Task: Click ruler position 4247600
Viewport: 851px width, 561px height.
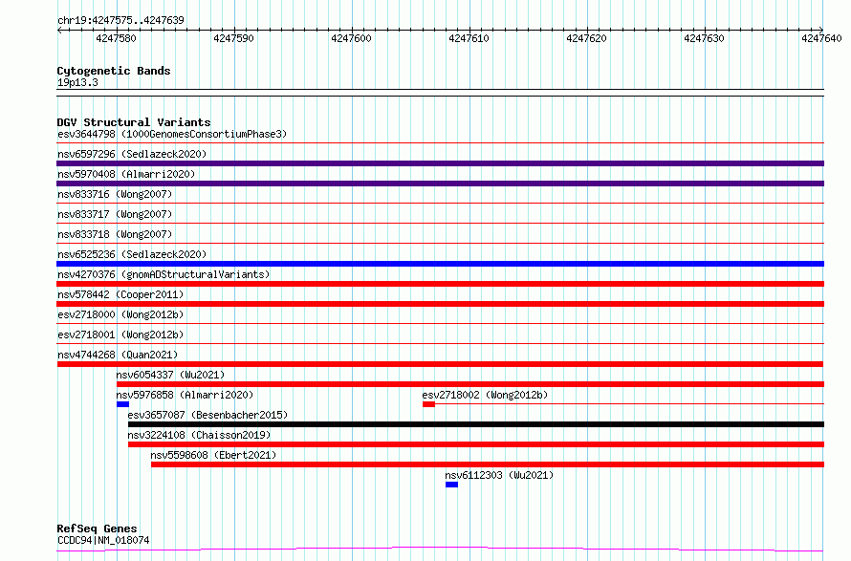Action: point(351,38)
